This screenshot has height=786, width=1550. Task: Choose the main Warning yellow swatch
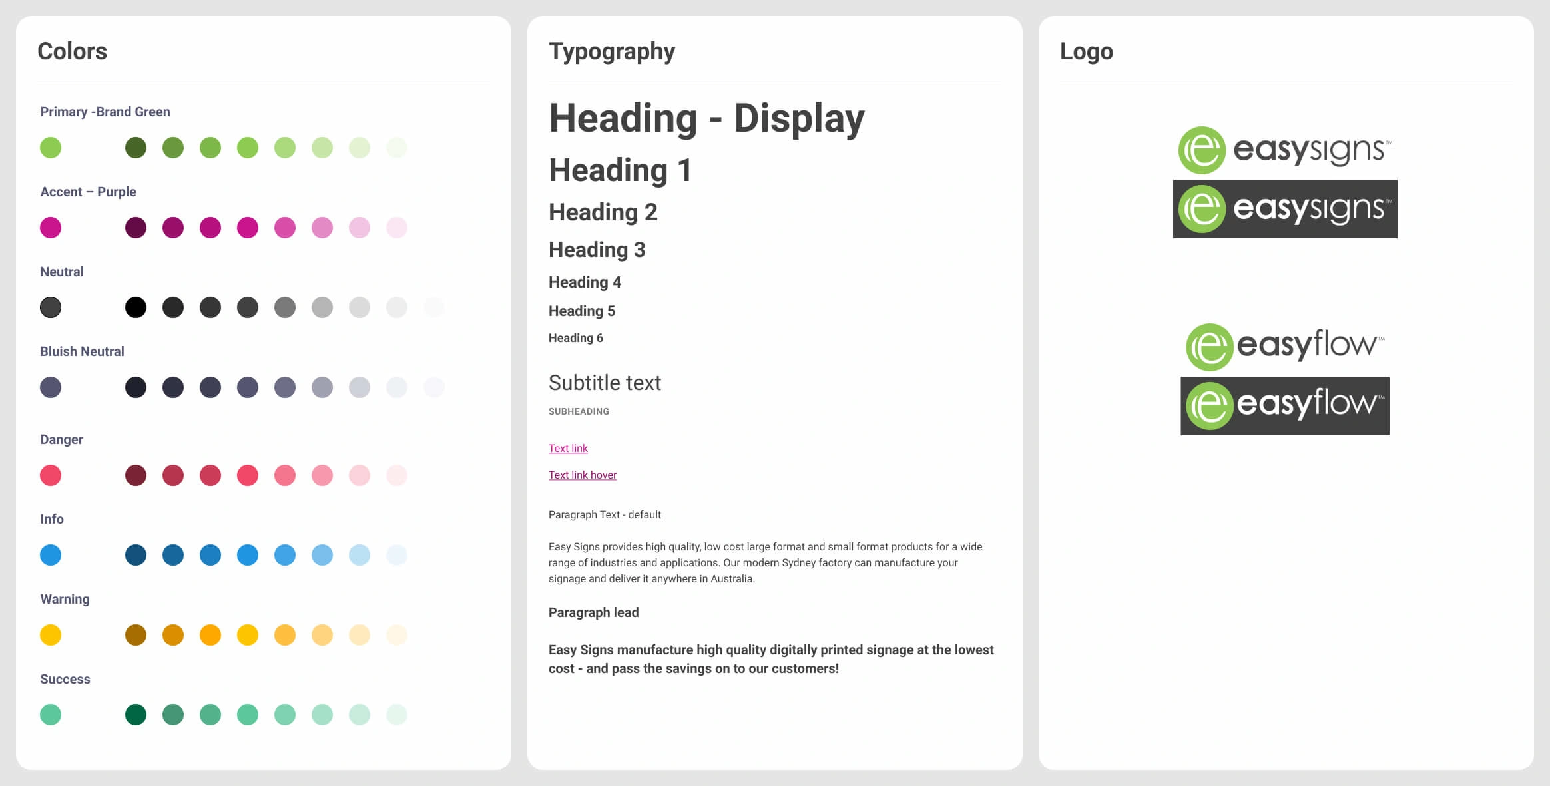(x=51, y=635)
